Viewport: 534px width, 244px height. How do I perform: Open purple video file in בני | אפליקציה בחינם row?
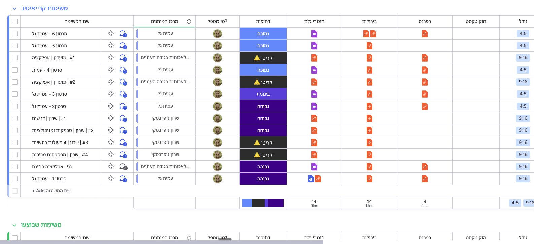tap(314, 167)
